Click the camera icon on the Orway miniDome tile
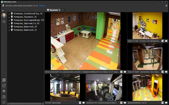Viewport: 169px width, 105px height. [125, 72]
